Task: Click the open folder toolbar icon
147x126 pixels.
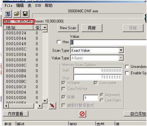Action: (x=17, y=14)
